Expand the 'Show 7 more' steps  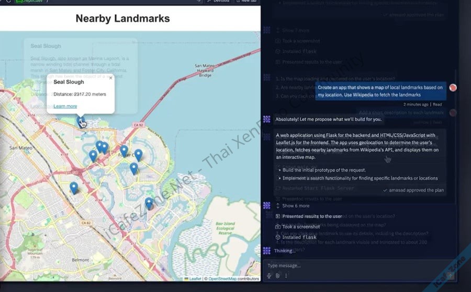296,30
